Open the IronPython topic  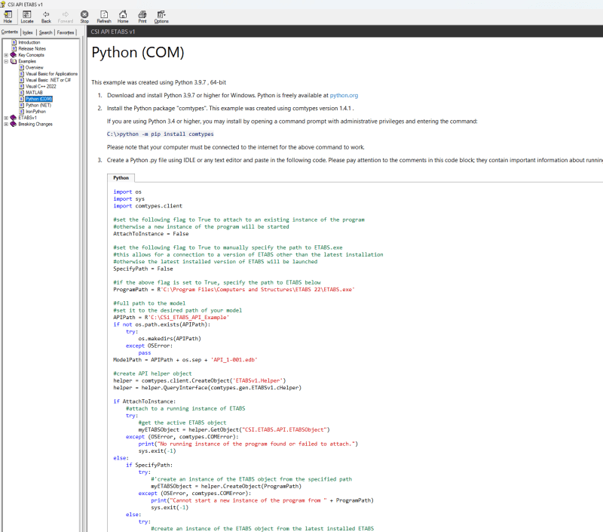(x=35, y=111)
